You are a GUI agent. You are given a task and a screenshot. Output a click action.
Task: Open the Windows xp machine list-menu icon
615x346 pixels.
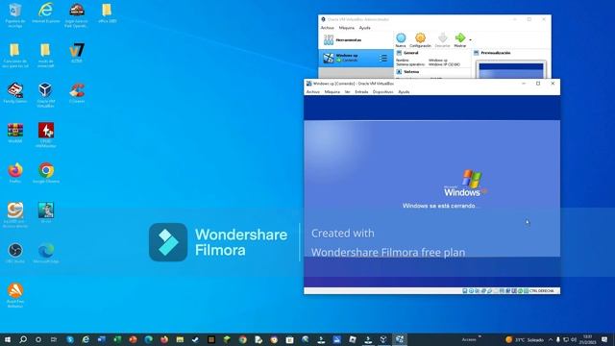tap(383, 59)
